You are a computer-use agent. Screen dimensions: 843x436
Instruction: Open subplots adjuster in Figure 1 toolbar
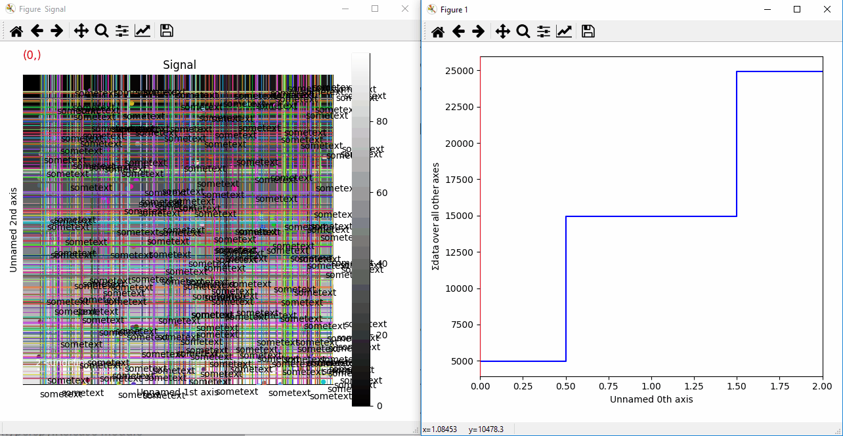544,31
